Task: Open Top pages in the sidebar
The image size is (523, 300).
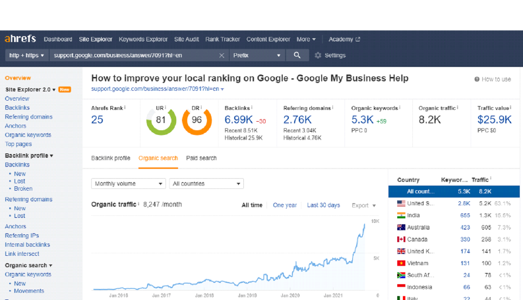Action: 18,144
